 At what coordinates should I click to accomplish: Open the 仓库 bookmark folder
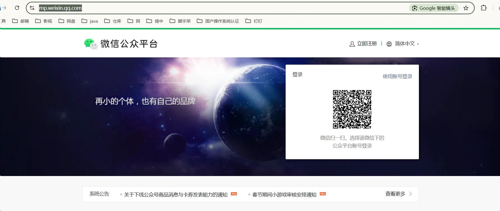click(113, 21)
